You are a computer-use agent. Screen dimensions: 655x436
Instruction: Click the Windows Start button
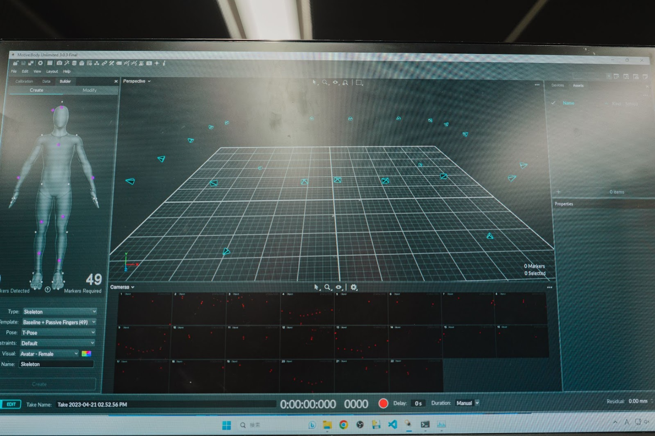point(227,425)
